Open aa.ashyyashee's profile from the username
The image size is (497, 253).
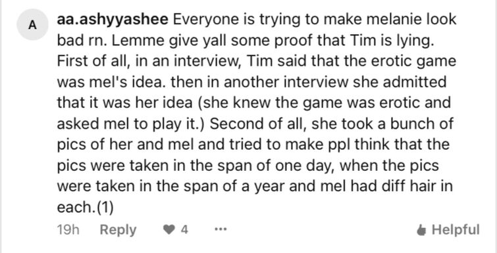[x=113, y=20]
